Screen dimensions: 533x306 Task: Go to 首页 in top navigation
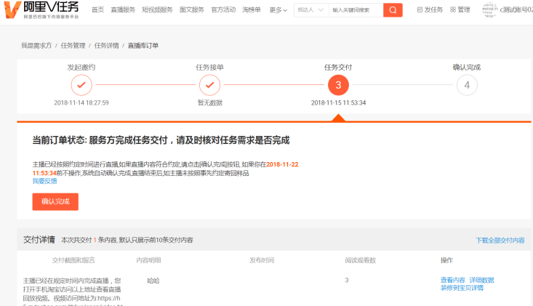pos(98,10)
